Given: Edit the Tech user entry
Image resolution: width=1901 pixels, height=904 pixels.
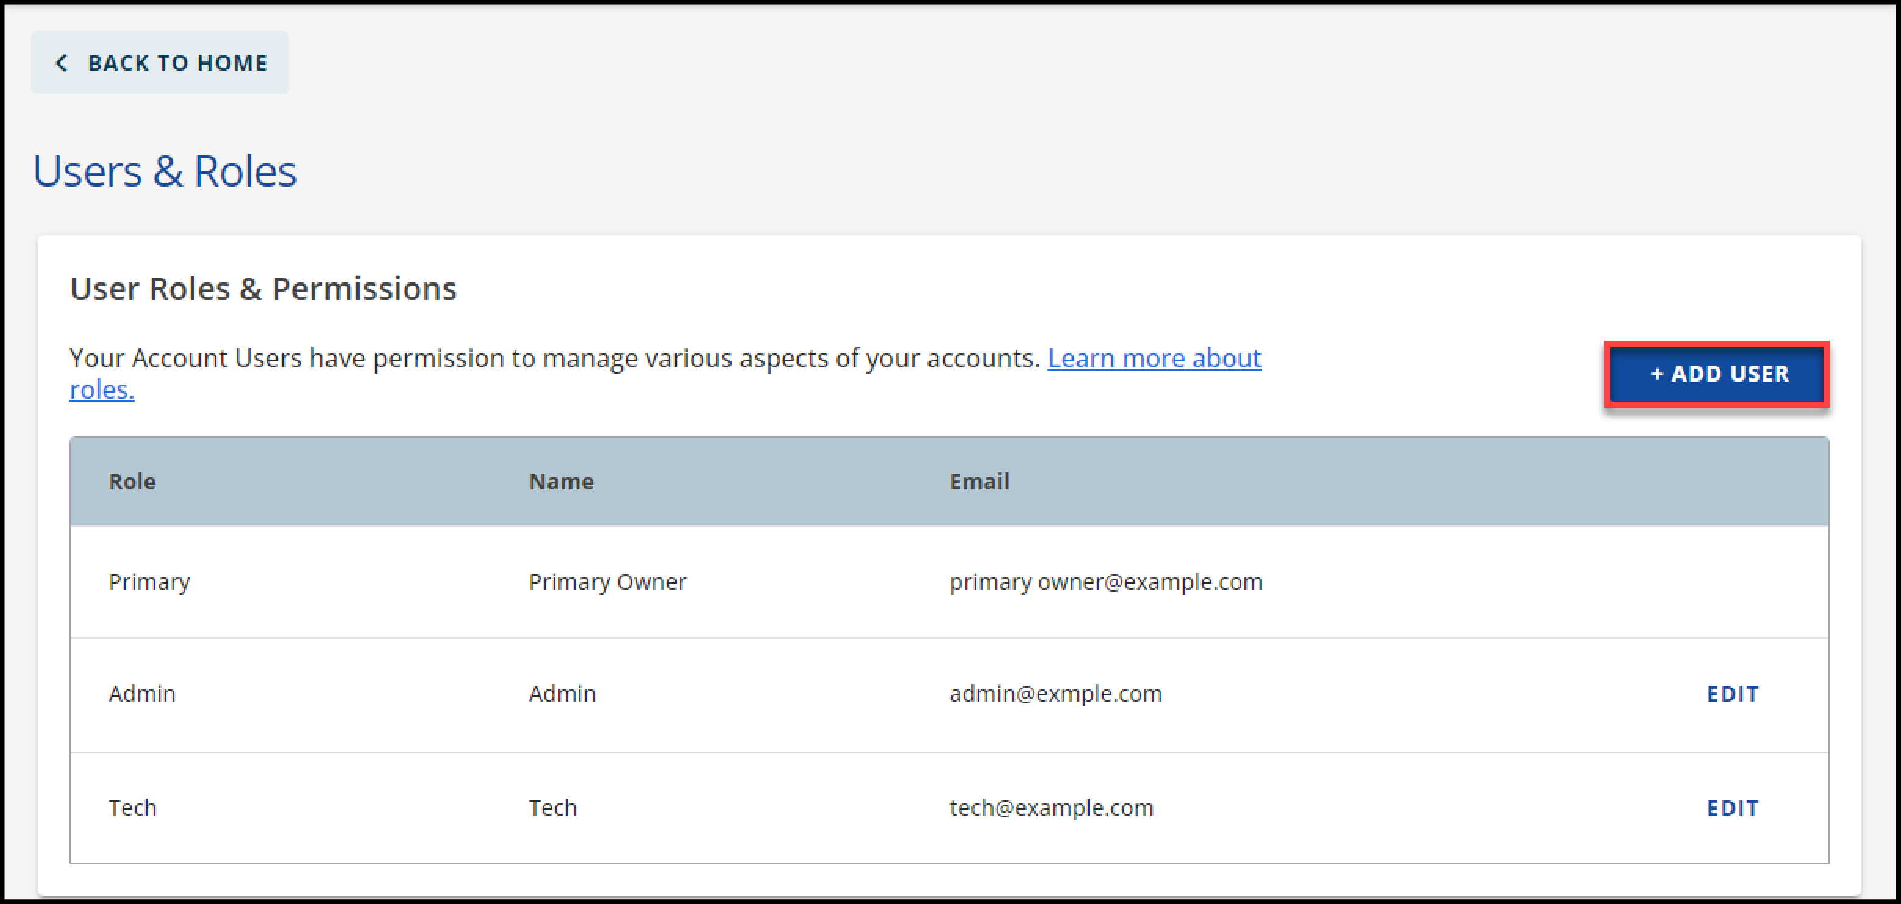Looking at the screenshot, I should click(1732, 808).
